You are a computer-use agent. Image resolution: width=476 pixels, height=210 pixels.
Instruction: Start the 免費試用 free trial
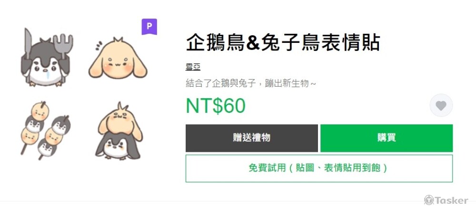(319, 169)
